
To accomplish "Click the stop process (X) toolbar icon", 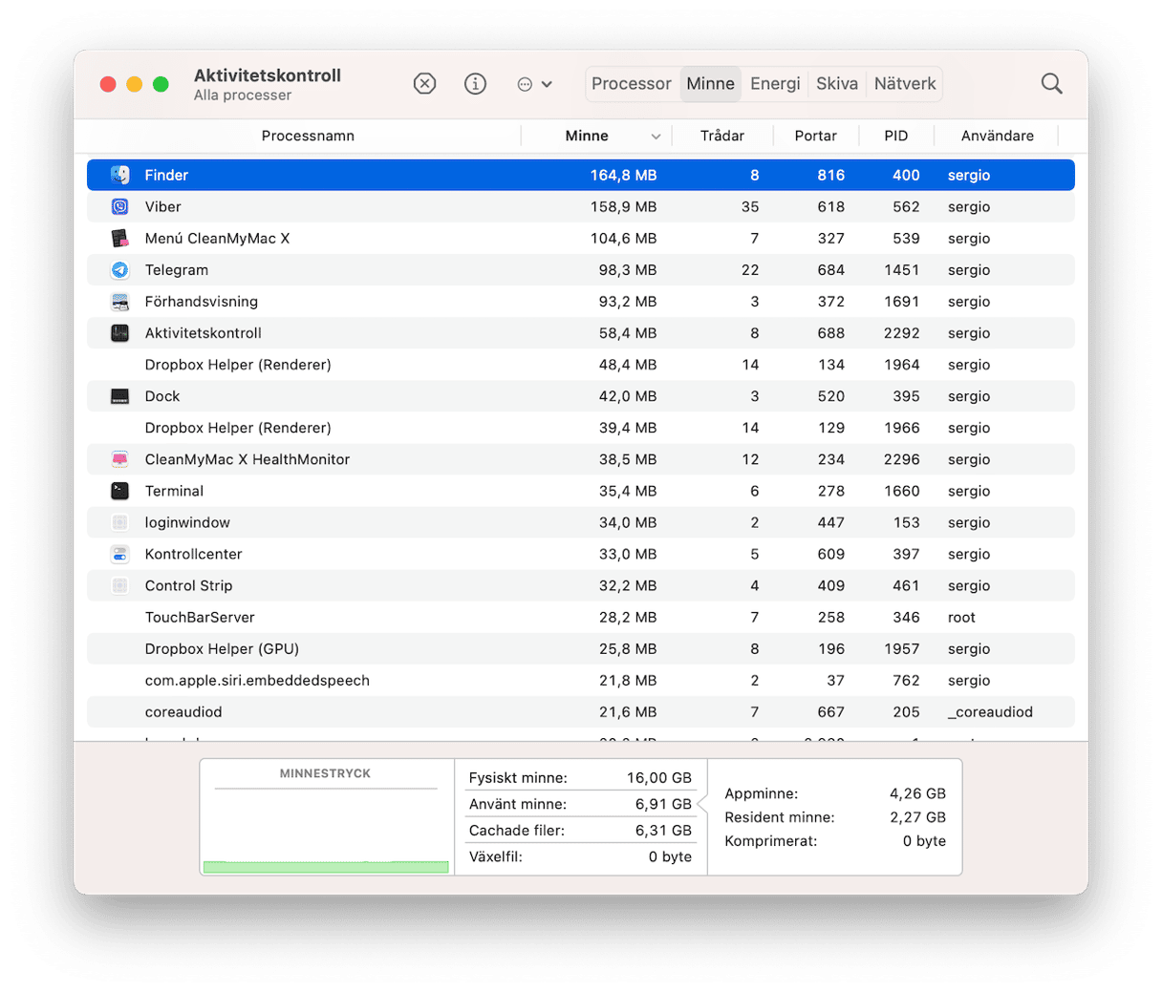I will coord(424,84).
